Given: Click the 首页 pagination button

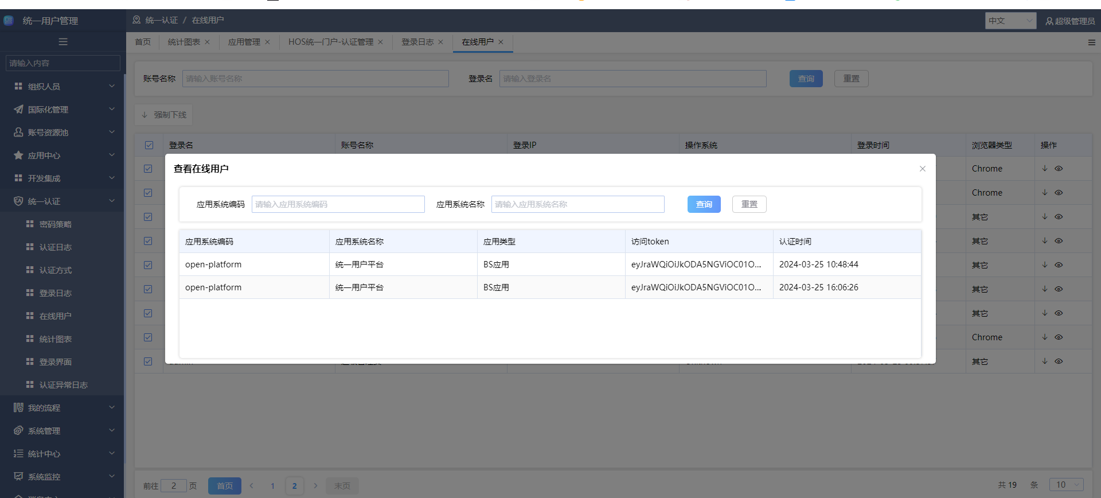Looking at the screenshot, I should (225, 486).
